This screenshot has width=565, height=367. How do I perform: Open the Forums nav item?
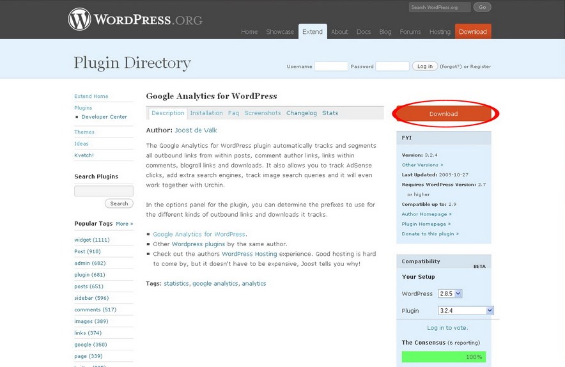click(x=410, y=32)
